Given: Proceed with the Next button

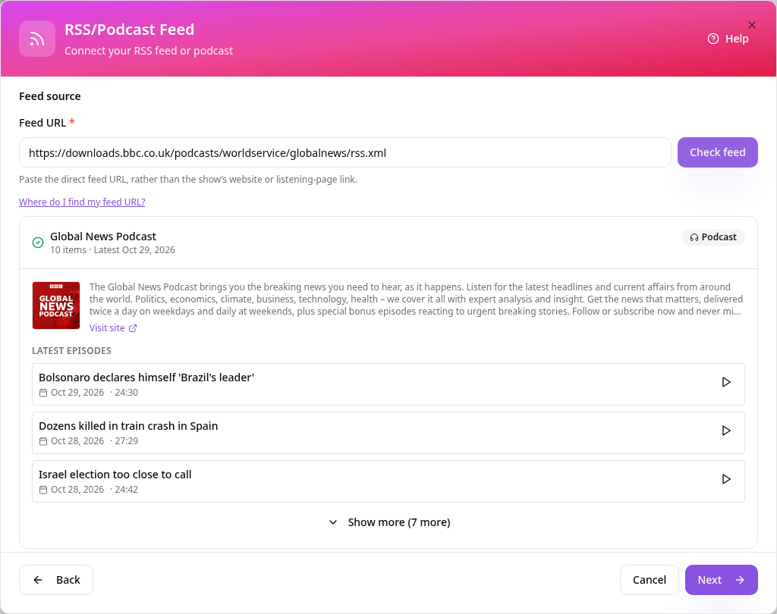Looking at the screenshot, I should coord(721,580).
